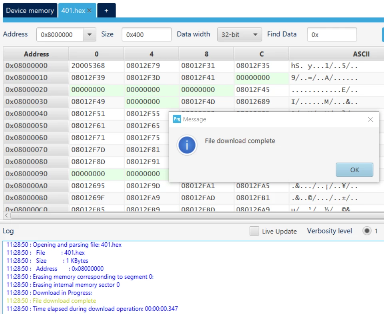Select Verbosity level 1 radio button
This screenshot has height=314, width=384.
[x=367, y=231]
